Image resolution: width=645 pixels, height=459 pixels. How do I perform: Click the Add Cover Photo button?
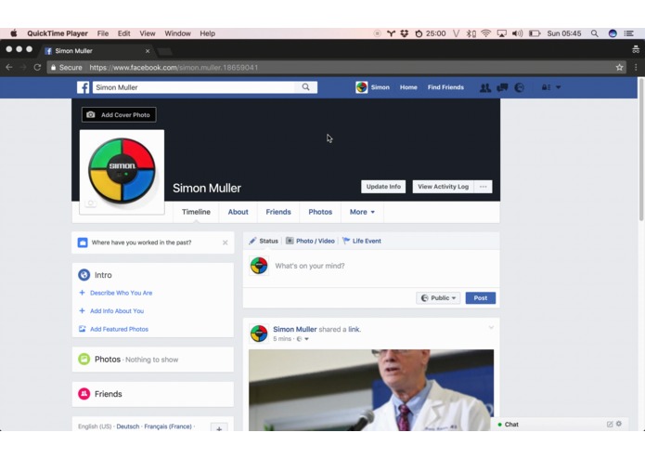pos(119,115)
